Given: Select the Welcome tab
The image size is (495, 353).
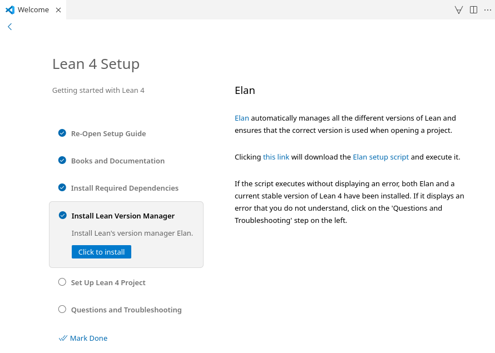Looking at the screenshot, I should click(x=33, y=10).
